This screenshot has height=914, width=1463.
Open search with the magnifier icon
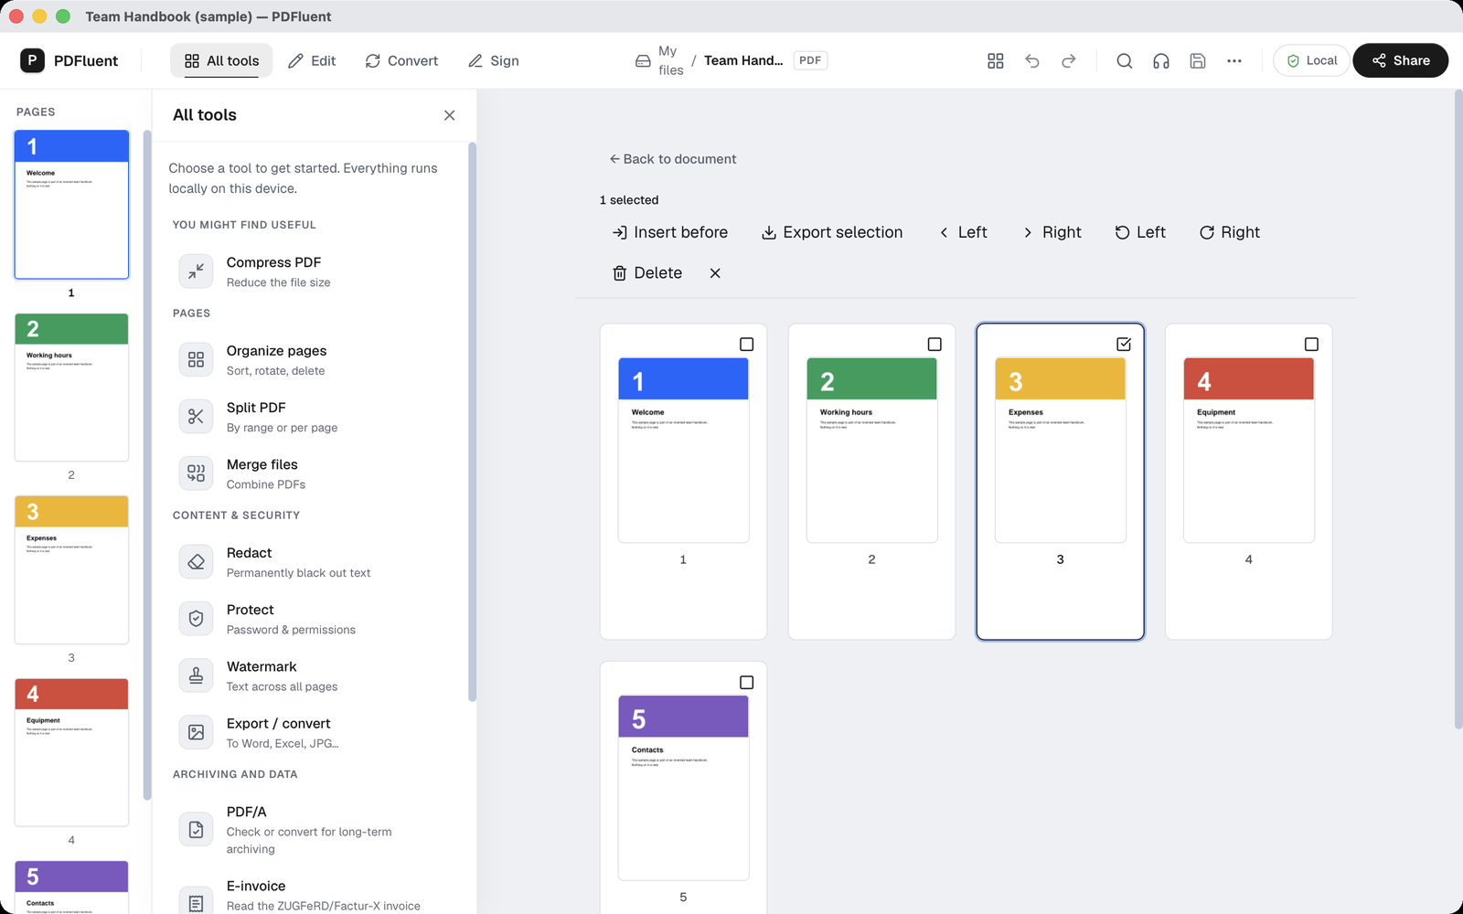1125,60
